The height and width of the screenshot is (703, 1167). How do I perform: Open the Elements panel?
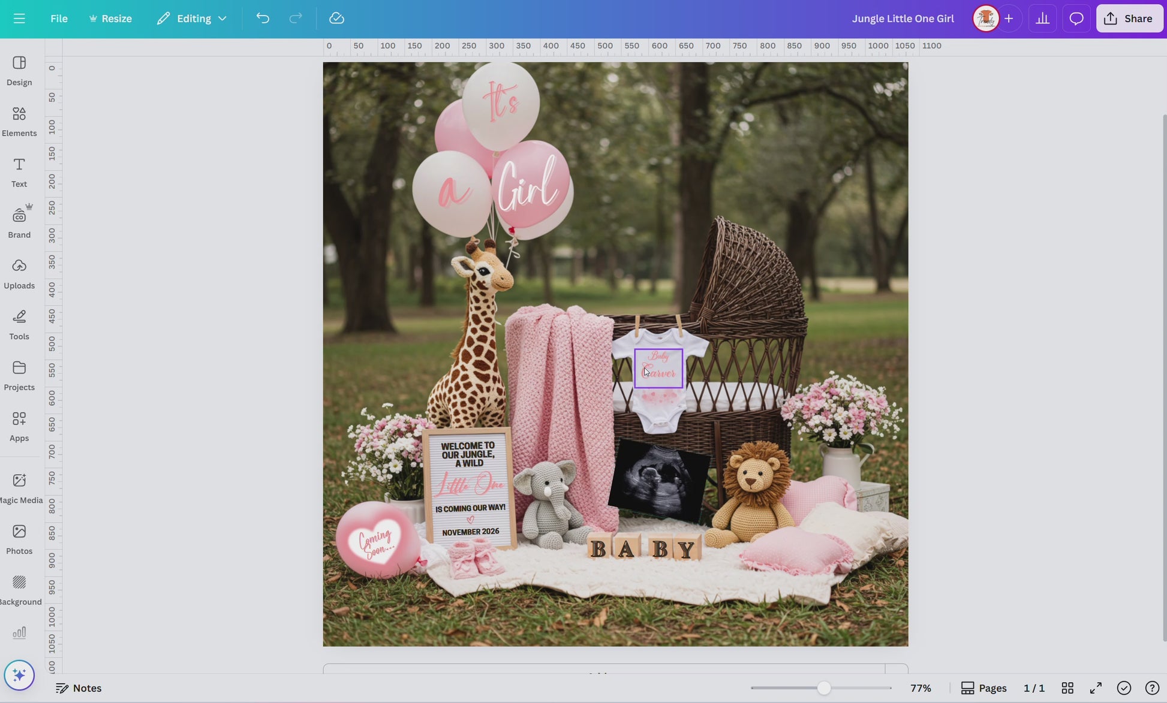coord(19,122)
